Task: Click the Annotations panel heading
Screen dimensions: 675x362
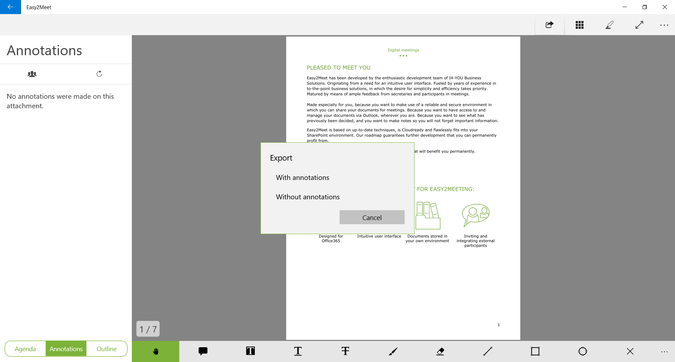Action: 44,50
